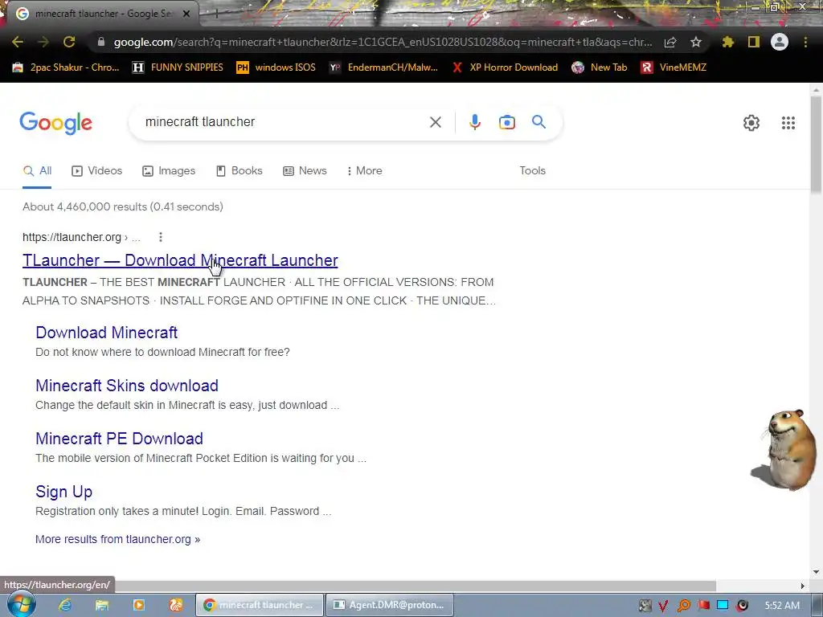Toggle the Chrome side panel icon
This screenshot has height=617, width=823.
tap(754, 42)
